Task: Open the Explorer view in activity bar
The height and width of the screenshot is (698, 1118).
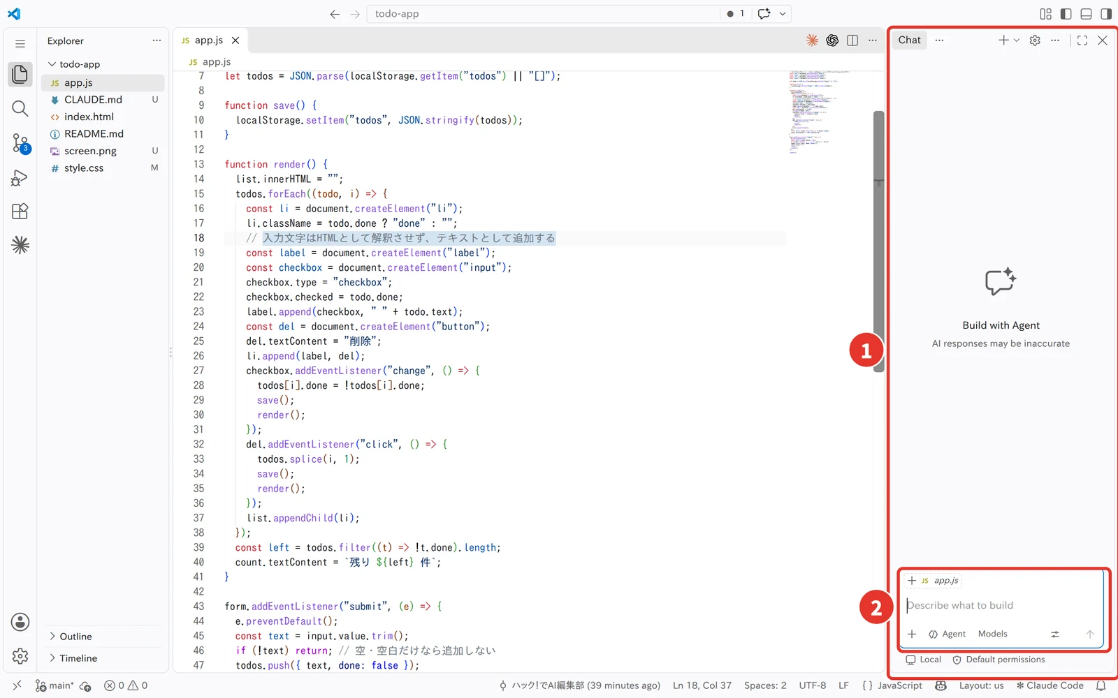Action: pyautogui.click(x=20, y=74)
